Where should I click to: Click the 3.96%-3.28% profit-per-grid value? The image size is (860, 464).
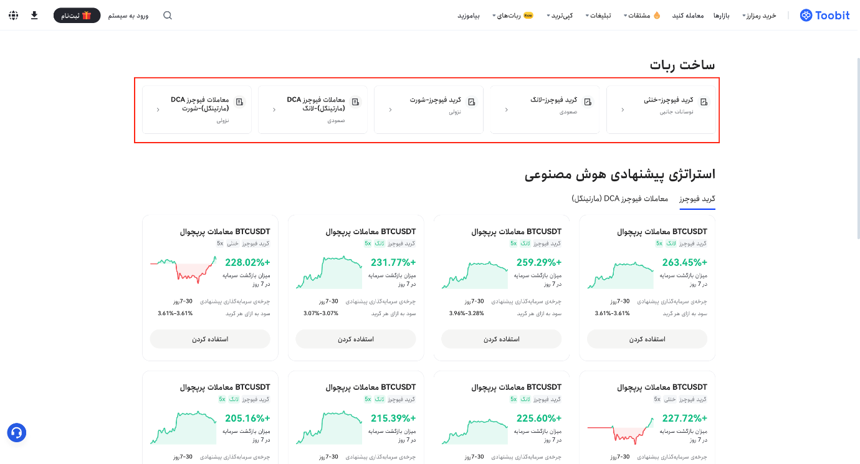point(466,313)
